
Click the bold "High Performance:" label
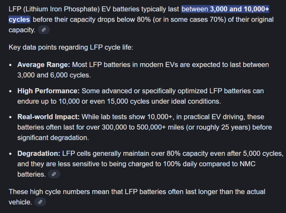tap(48, 91)
